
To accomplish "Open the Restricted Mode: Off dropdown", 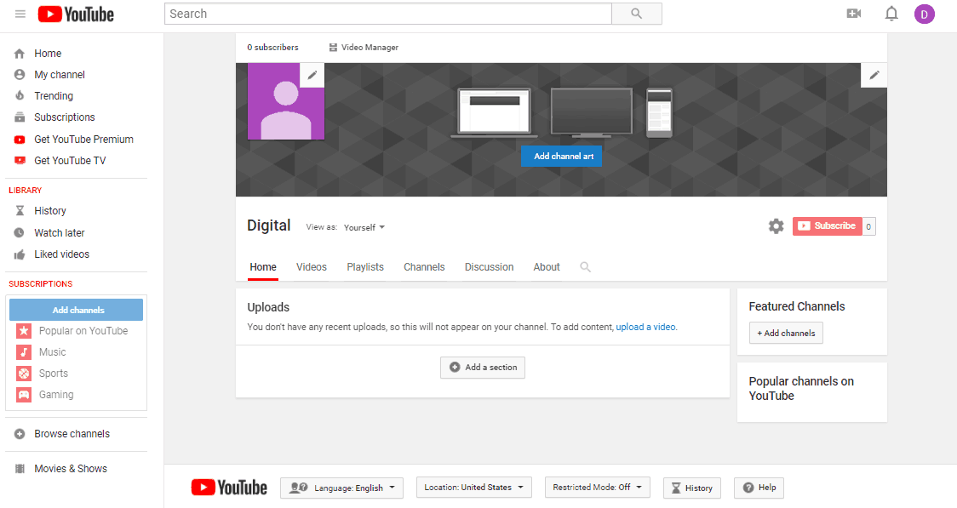I will (598, 488).
